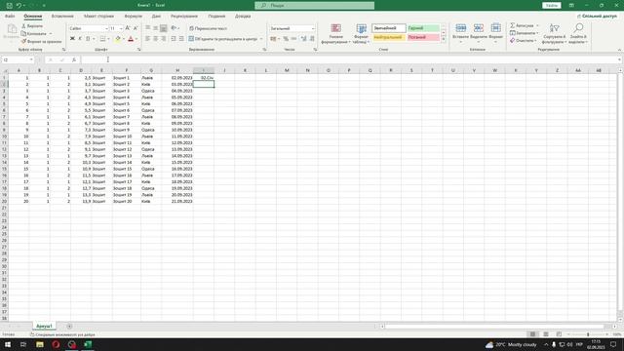This screenshot has width=624, height=351.
Task: Click the sign-in button in title bar
Action: (x=552, y=6)
